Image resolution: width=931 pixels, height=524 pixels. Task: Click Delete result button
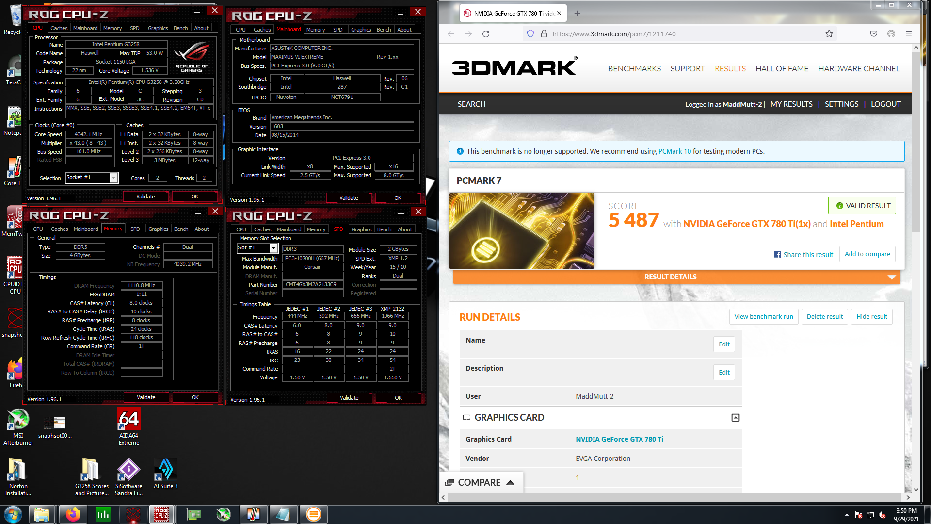825,317
